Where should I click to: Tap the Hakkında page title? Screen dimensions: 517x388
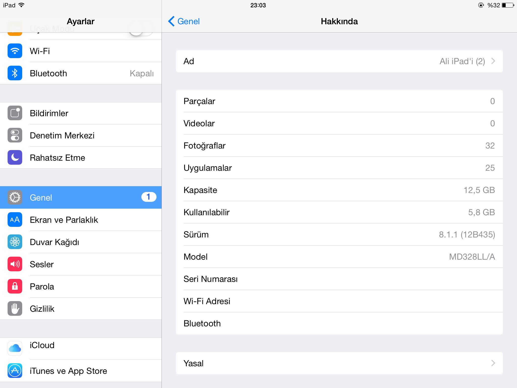pyautogui.click(x=339, y=21)
